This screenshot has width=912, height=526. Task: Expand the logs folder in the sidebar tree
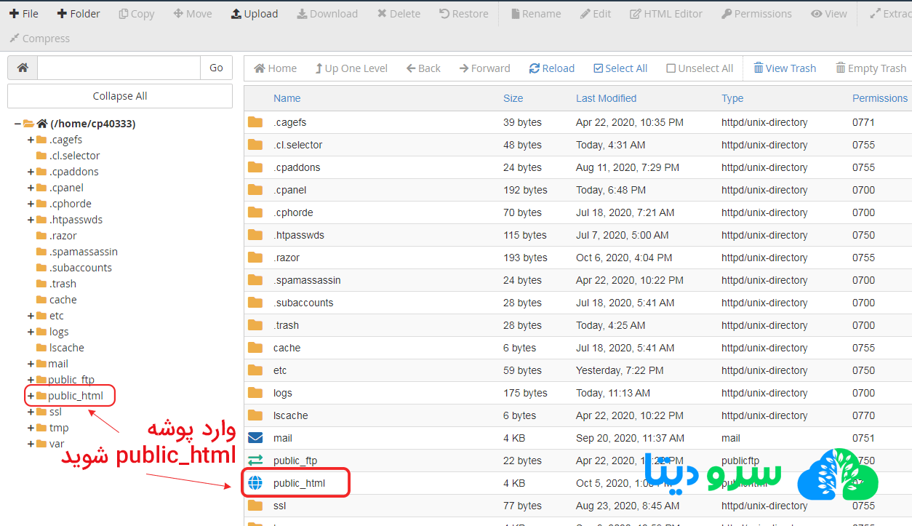point(29,331)
